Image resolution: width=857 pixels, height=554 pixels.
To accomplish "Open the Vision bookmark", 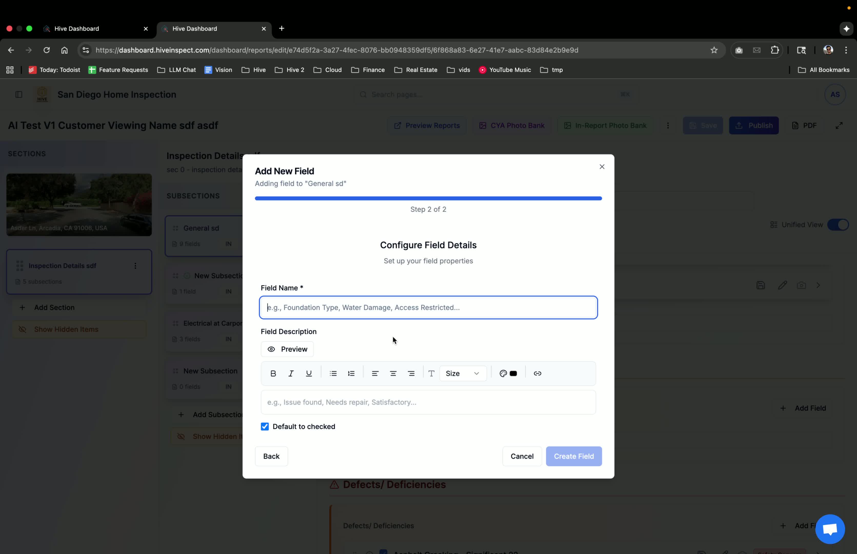I will [x=218, y=70].
